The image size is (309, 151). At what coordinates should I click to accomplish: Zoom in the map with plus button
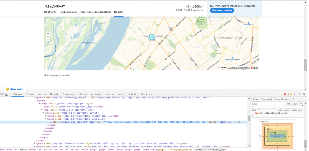coord(48,34)
